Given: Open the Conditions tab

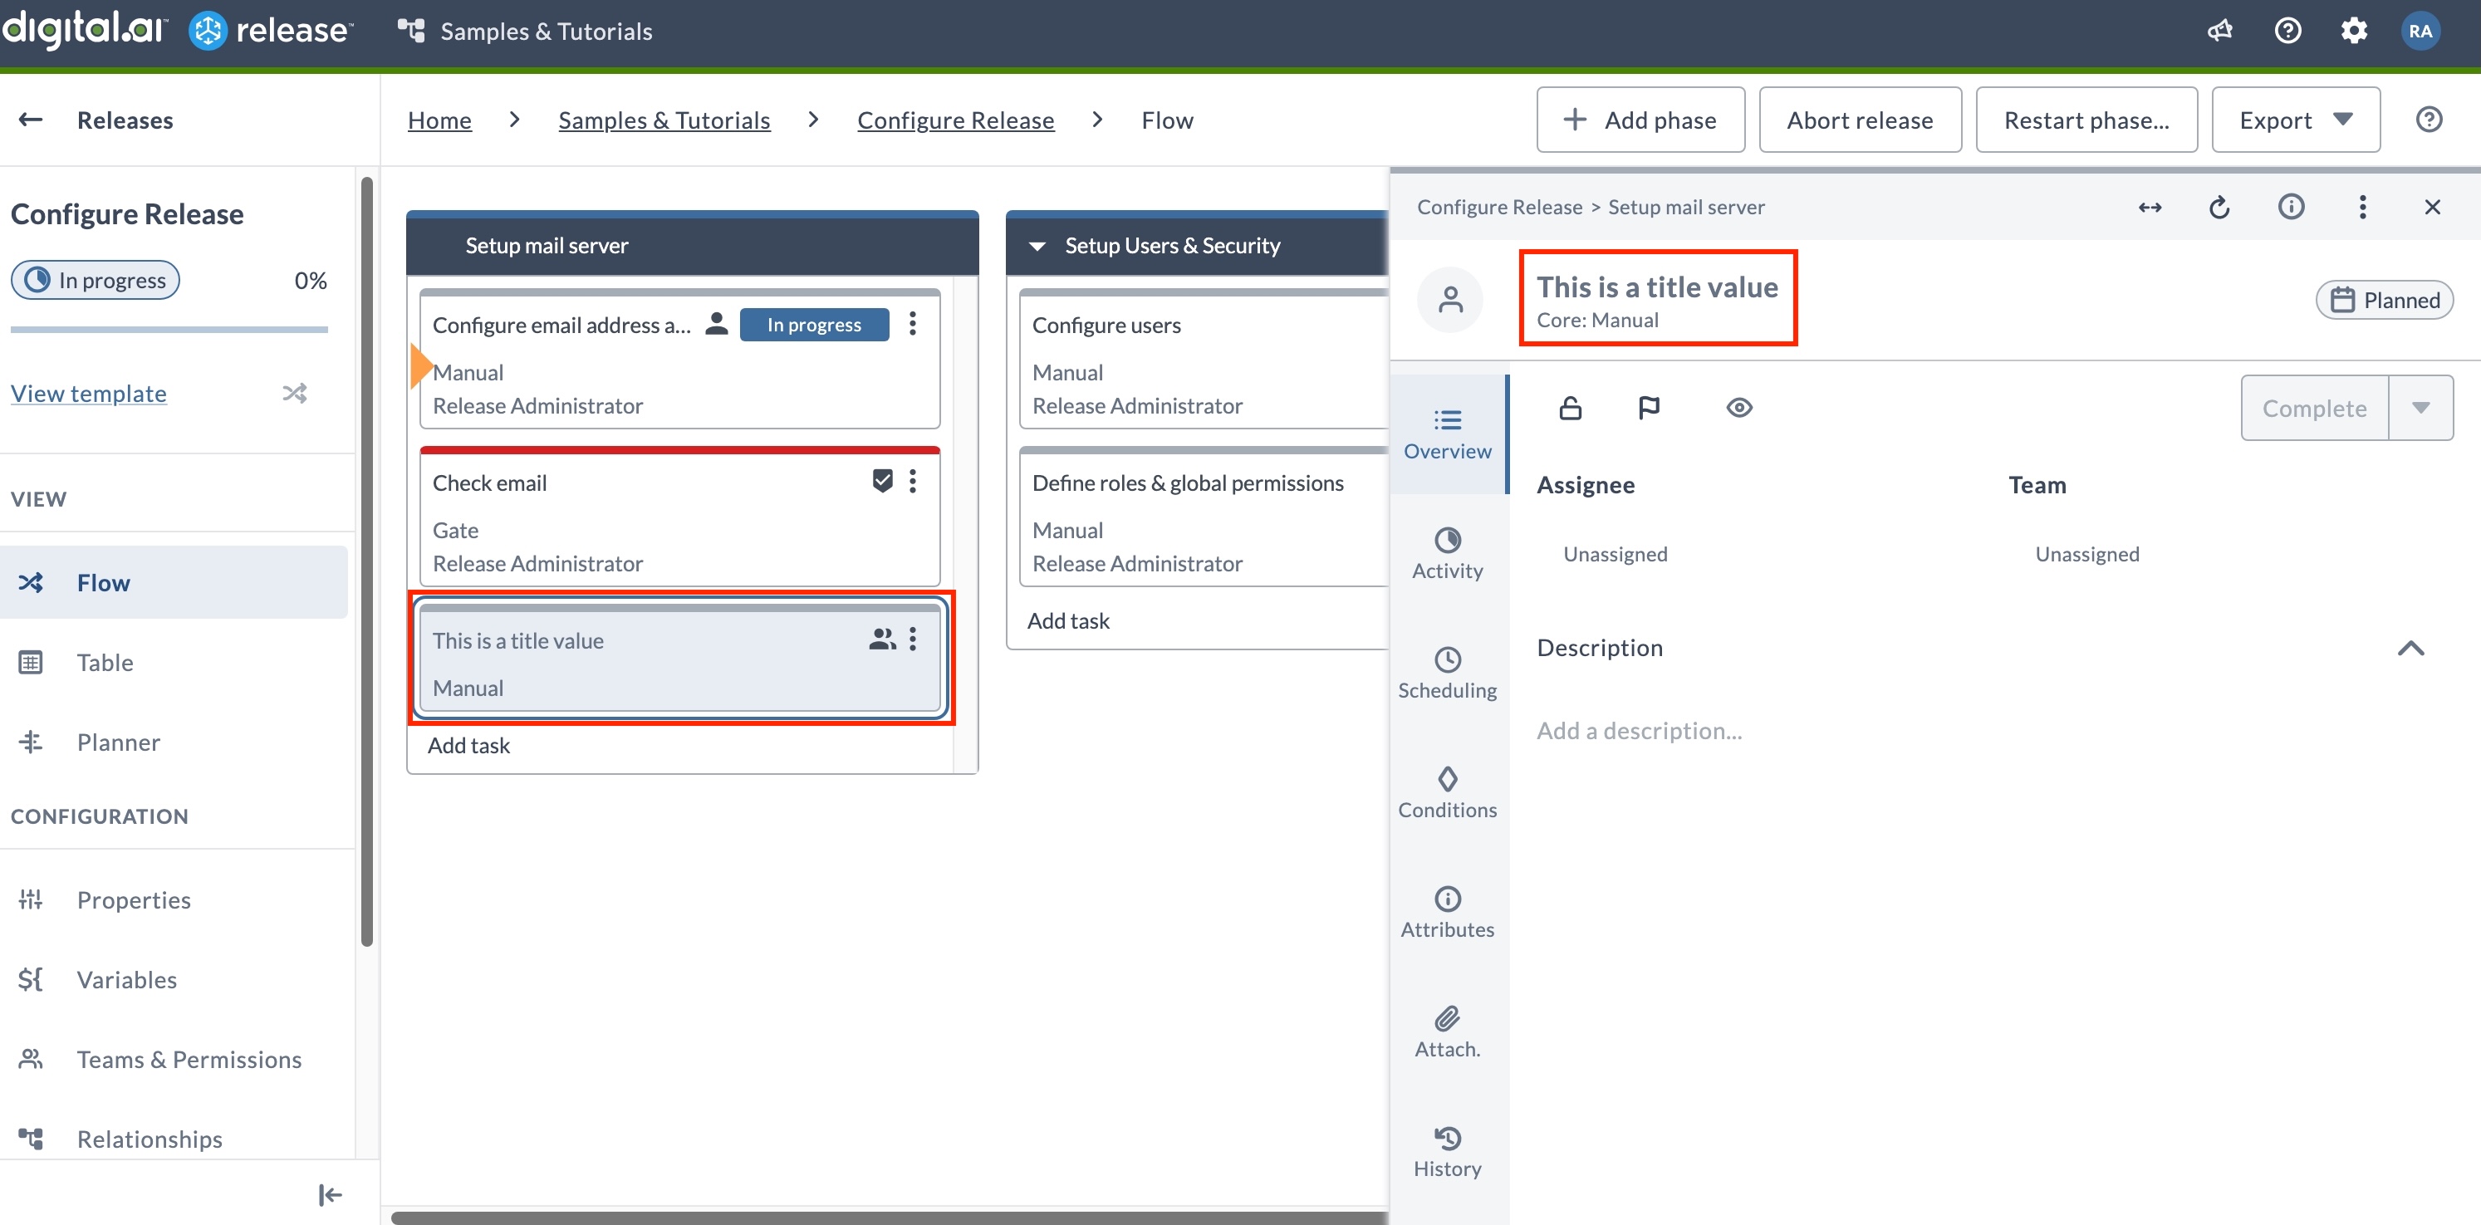Looking at the screenshot, I should pos(1448,792).
